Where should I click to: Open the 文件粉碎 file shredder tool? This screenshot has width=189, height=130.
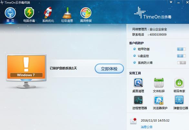click(159, 83)
